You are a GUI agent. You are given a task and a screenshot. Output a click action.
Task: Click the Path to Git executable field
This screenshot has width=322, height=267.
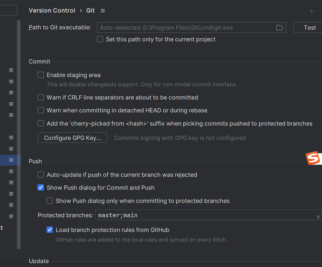click(x=186, y=28)
